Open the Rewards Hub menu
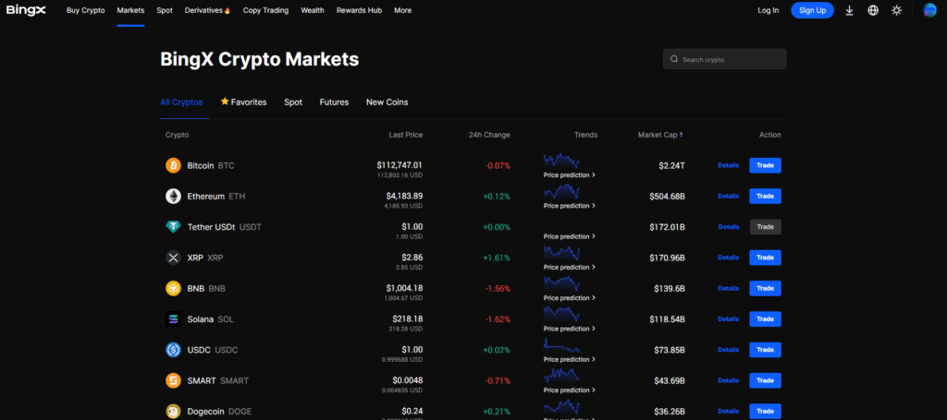The image size is (947, 420). (359, 10)
